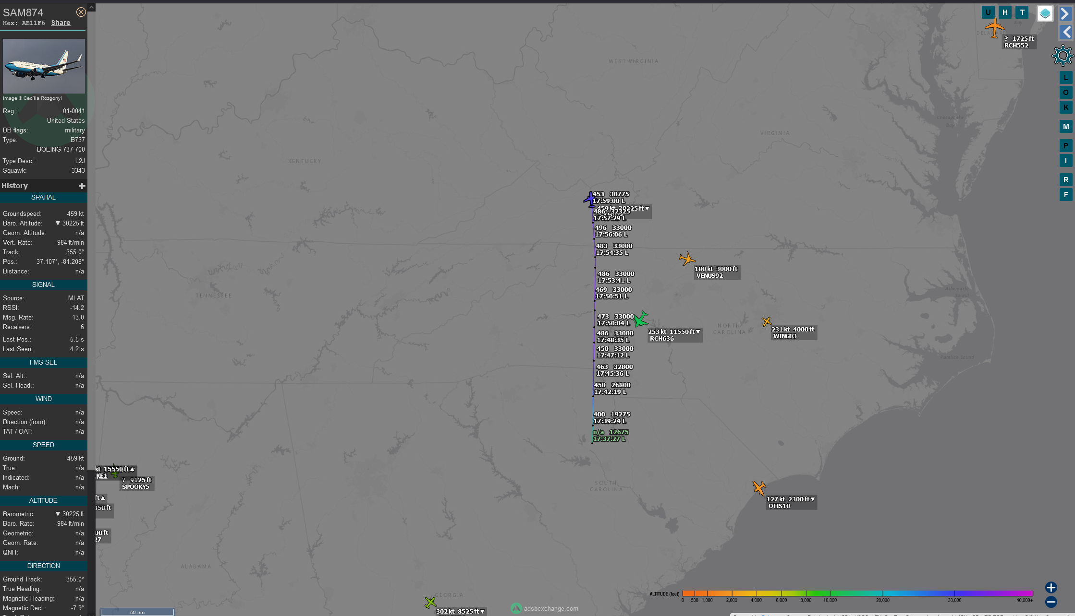This screenshot has width=1075, height=616.
Task: Select the RCH636 green aircraft icon
Action: (641, 319)
